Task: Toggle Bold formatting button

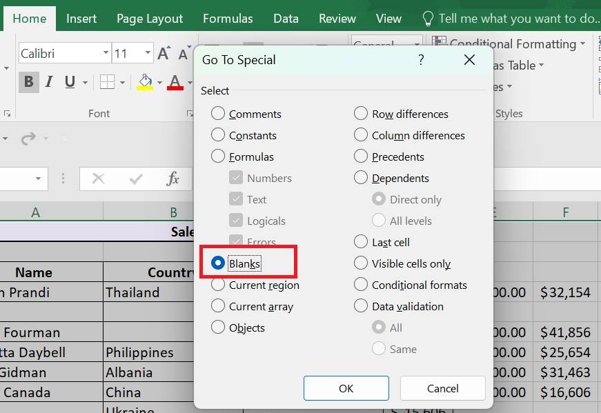Action: click(28, 82)
